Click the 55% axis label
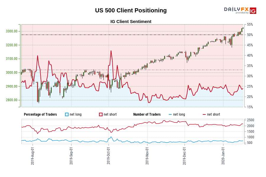 tap(250, 24)
